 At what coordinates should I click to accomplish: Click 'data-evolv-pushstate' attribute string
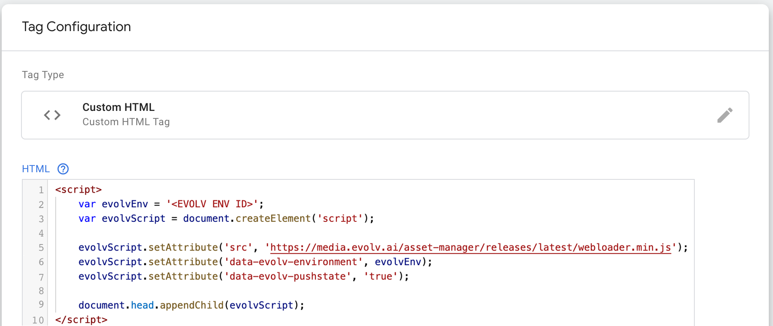tap(288, 276)
